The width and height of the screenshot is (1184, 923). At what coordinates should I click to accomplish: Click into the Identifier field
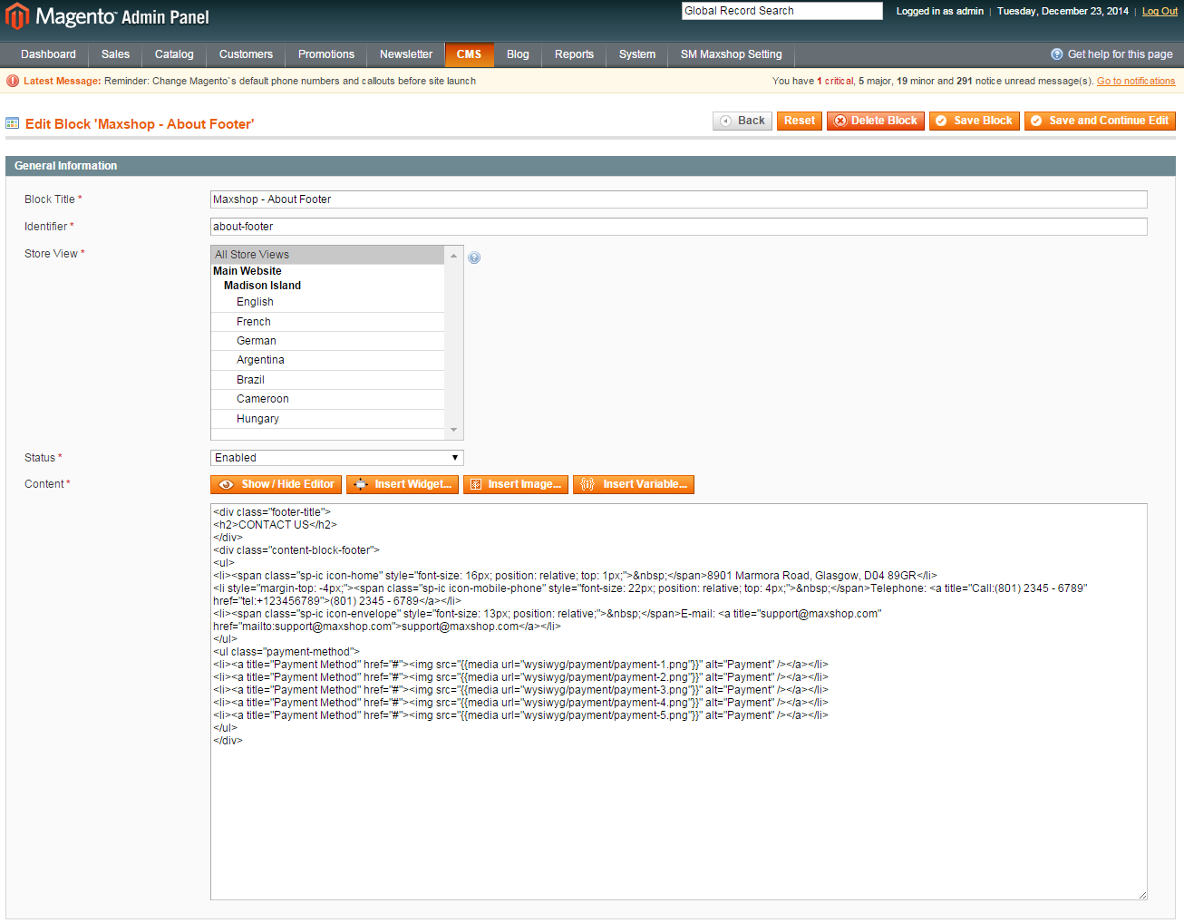(679, 227)
